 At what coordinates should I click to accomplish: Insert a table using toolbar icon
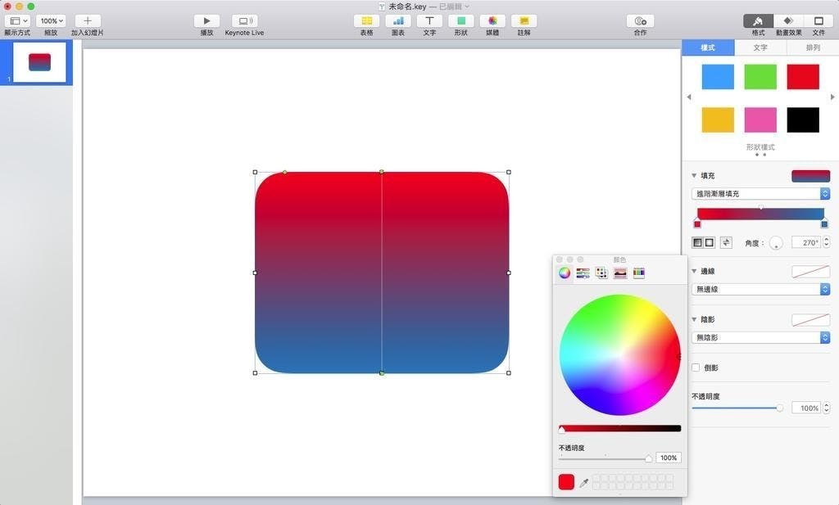(366, 20)
